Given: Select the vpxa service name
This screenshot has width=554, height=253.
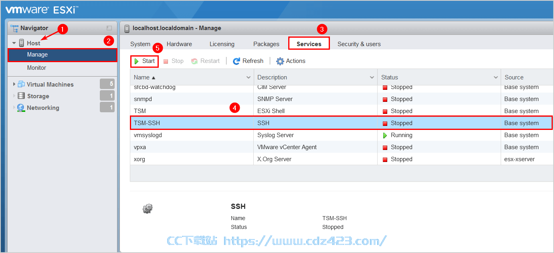Looking at the screenshot, I should (140, 147).
